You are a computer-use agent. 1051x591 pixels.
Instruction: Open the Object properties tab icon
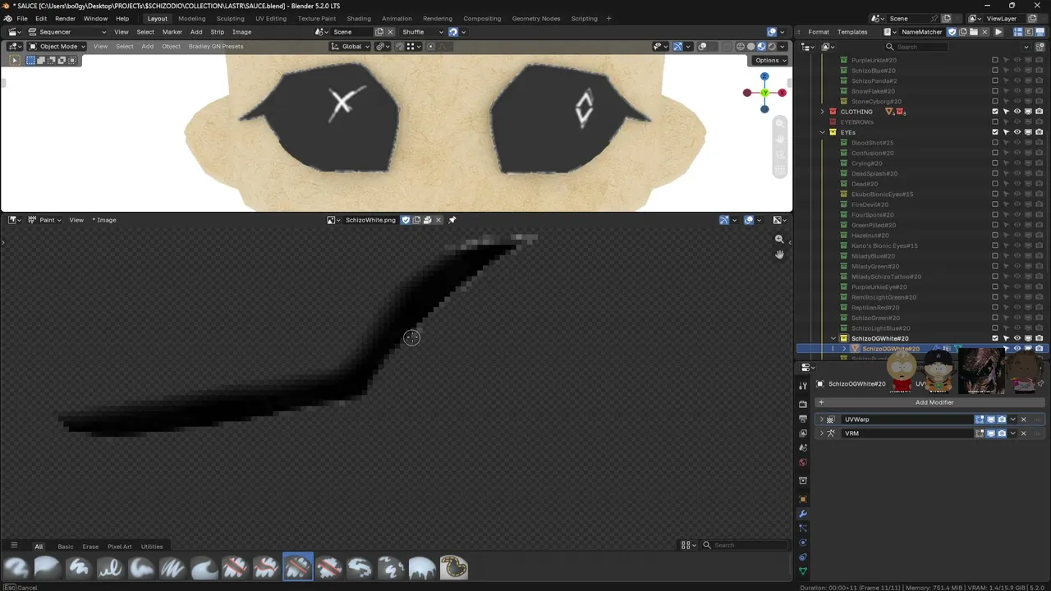point(803,499)
